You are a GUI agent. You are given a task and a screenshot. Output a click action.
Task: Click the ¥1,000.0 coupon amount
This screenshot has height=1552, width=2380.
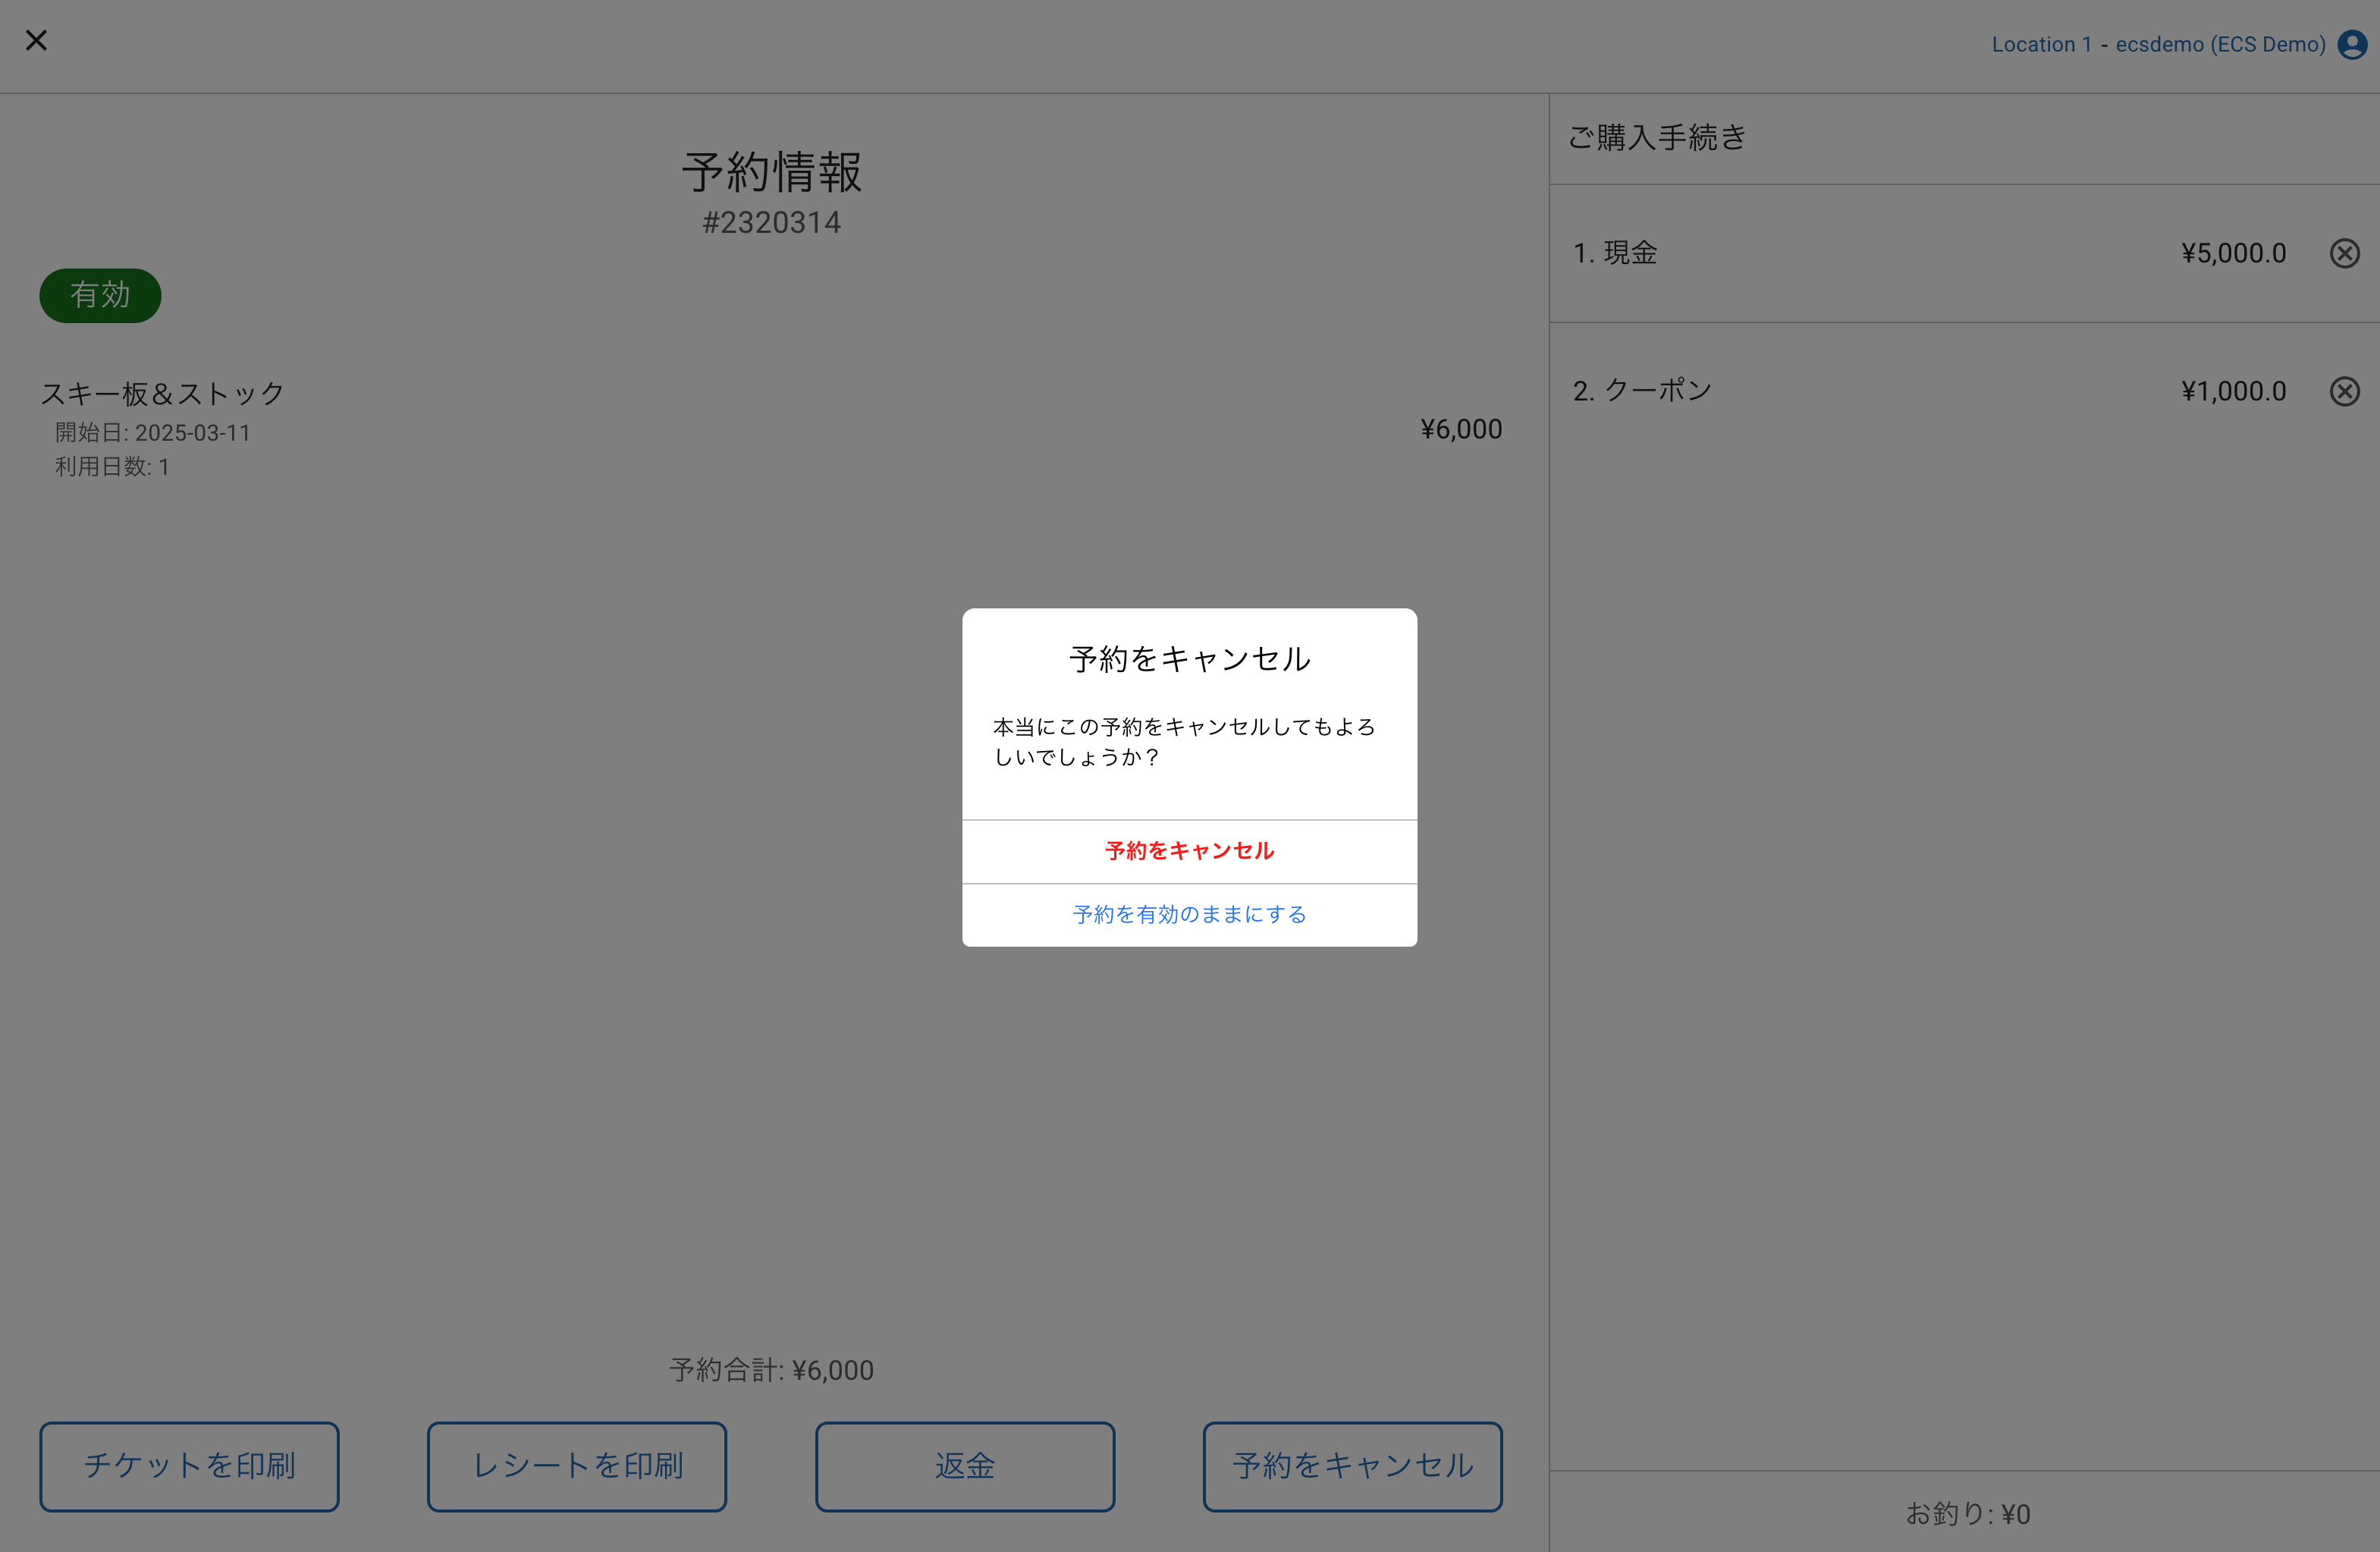[x=2233, y=391]
